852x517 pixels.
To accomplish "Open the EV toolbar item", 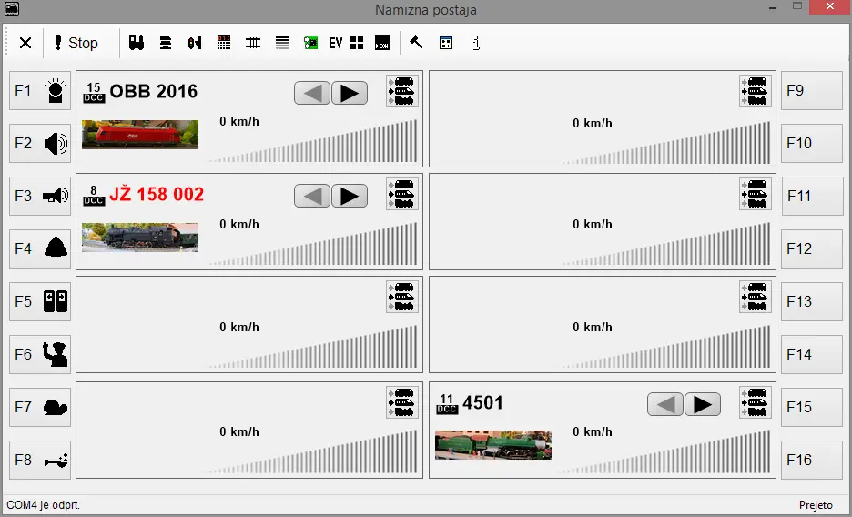I will 336,43.
